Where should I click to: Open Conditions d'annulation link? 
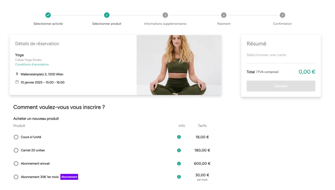pyautogui.click(x=32, y=64)
